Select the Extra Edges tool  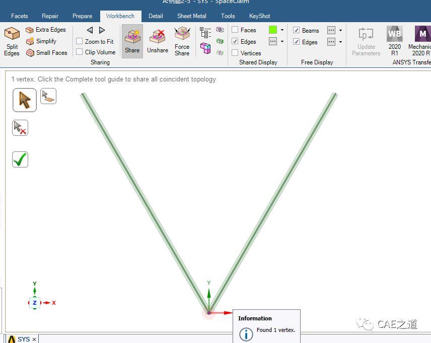point(46,30)
